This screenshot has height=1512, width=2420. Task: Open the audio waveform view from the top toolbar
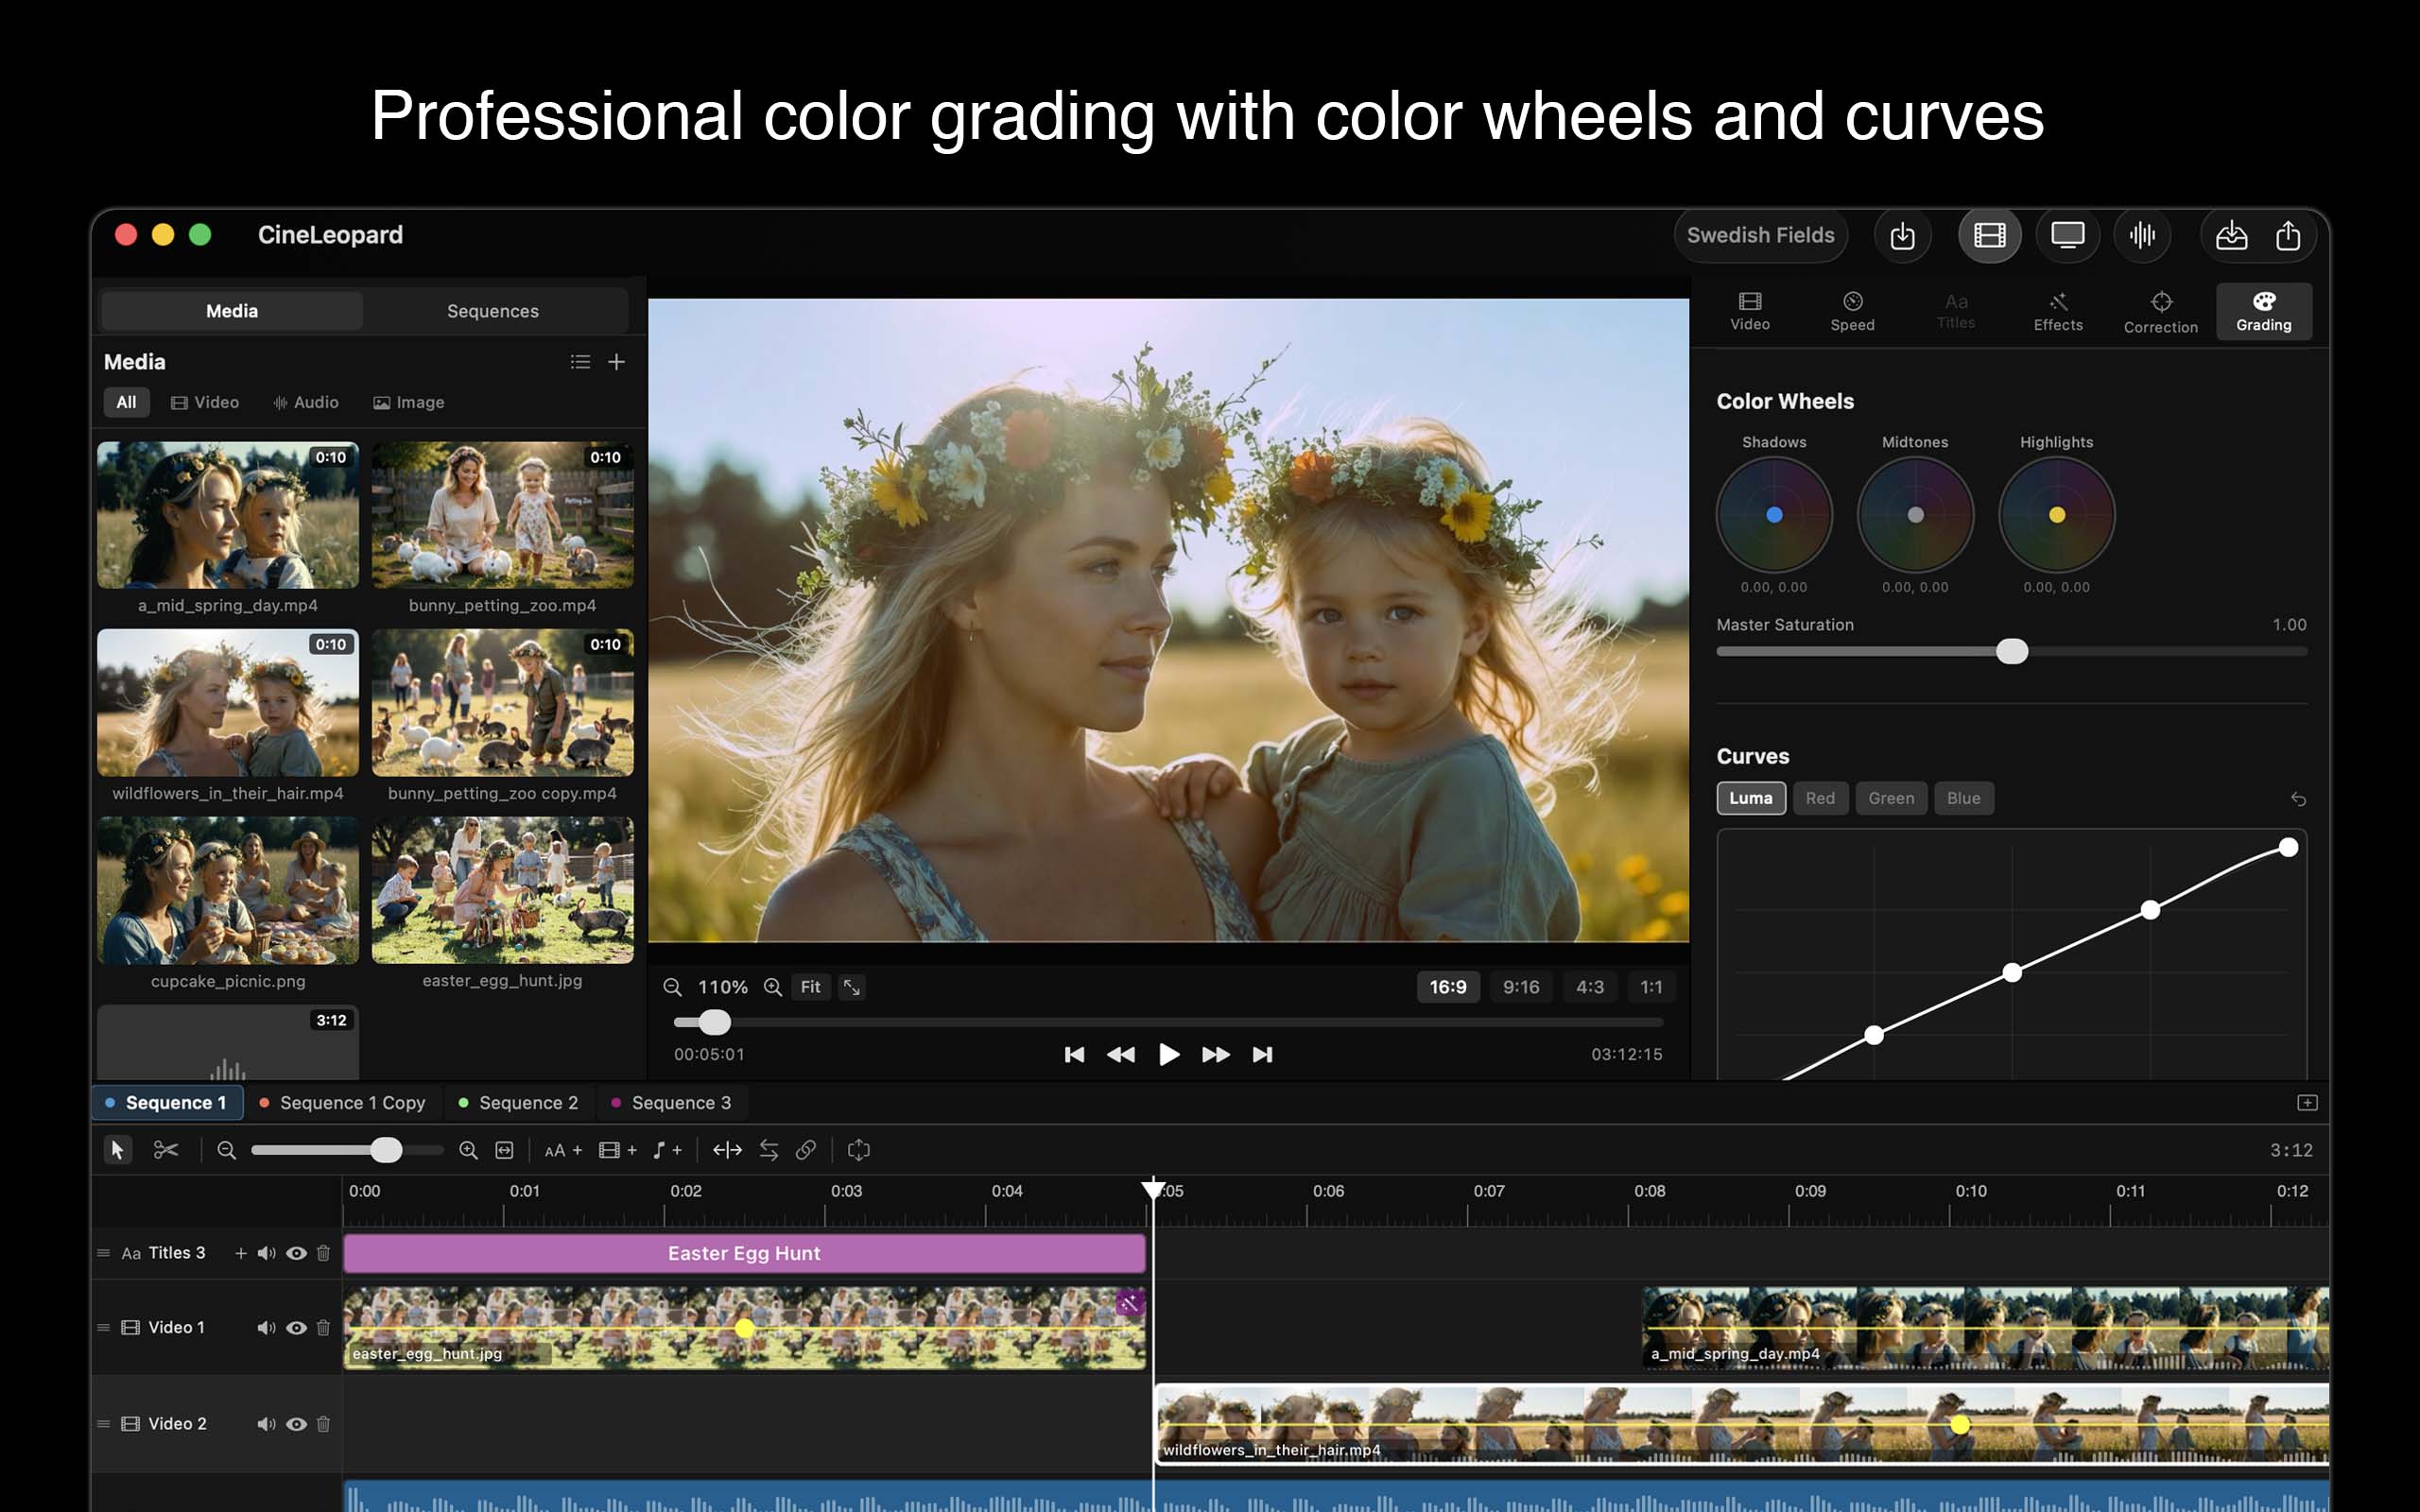click(2143, 235)
